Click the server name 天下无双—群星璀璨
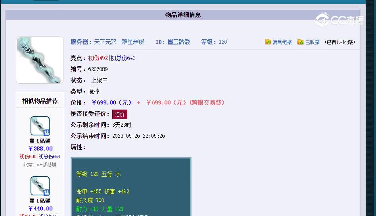This screenshot has height=216, width=376. click(119, 42)
